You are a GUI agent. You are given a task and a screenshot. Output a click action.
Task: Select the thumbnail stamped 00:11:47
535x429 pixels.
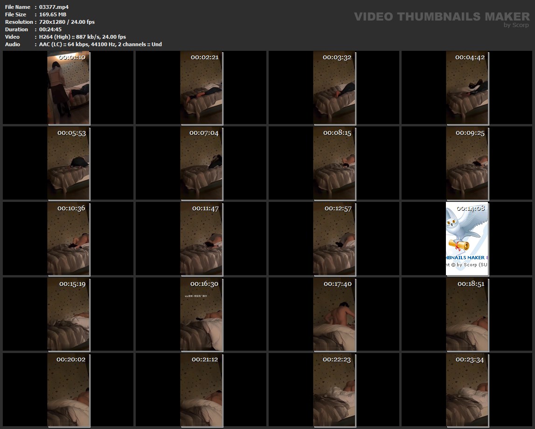201,238
